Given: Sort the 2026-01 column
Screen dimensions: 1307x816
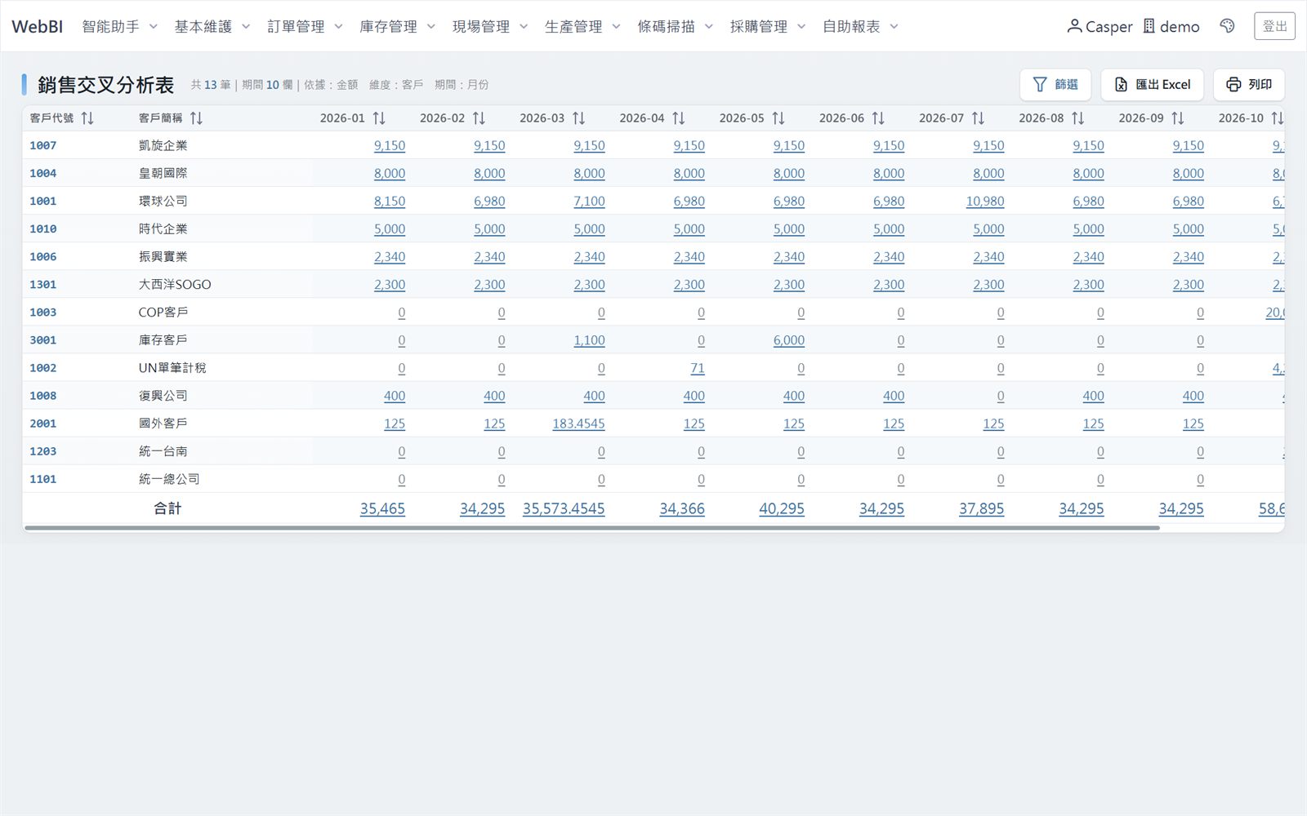Looking at the screenshot, I should [379, 118].
